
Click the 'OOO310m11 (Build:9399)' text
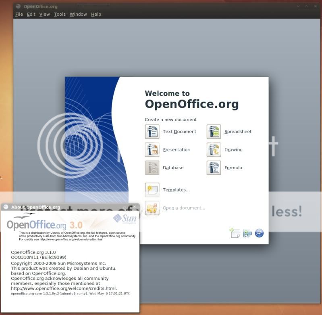point(39,257)
